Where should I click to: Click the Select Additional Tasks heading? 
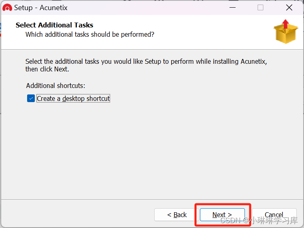54,25
